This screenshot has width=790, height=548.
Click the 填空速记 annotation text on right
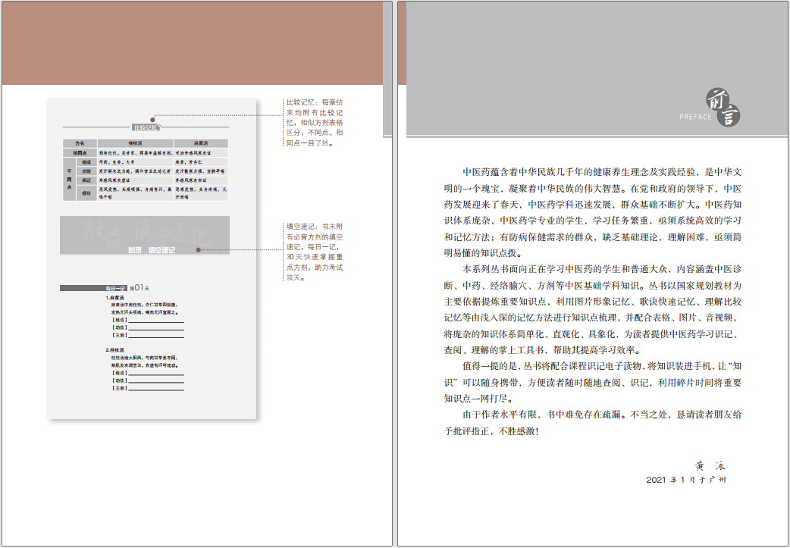click(x=314, y=252)
